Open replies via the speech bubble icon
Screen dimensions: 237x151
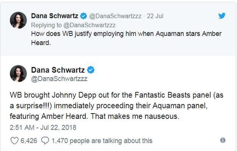pos(45,141)
